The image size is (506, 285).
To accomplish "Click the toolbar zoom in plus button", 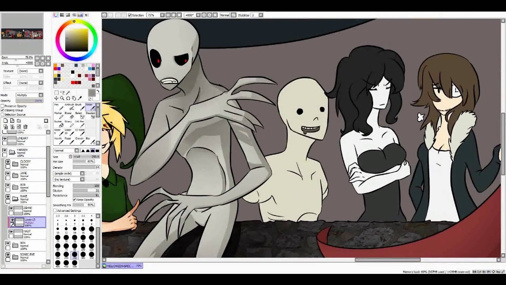I will coord(174,15).
